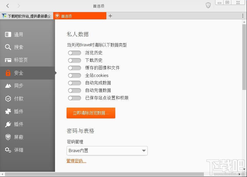
Task: Click 立即清除浏览数据 button
Action: tap(91, 113)
